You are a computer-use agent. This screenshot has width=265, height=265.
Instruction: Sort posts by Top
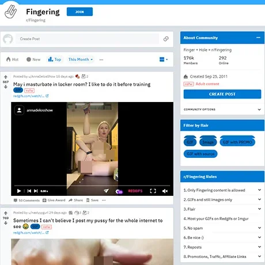tap(55, 59)
